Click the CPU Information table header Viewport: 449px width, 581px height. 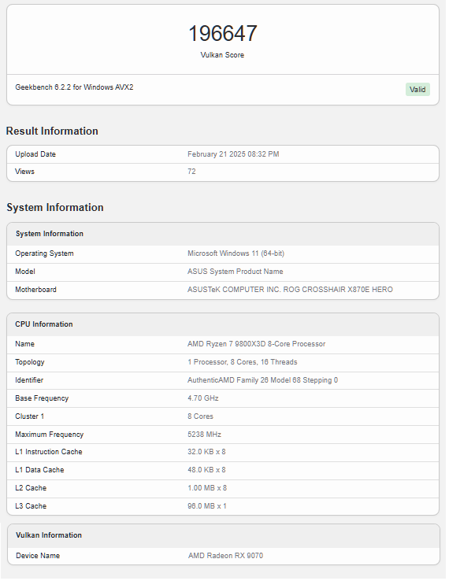(x=223, y=324)
